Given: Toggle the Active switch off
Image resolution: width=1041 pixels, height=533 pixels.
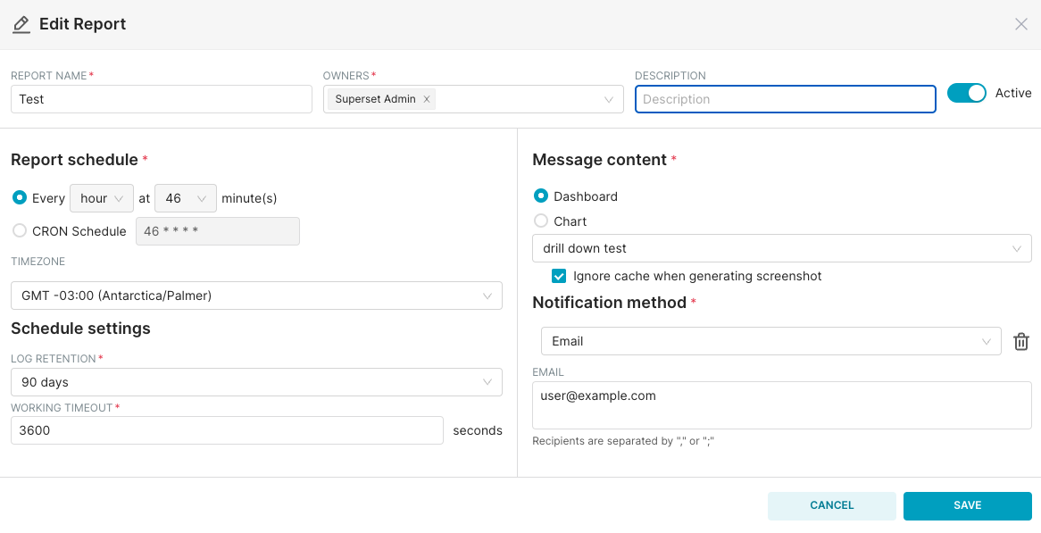Looking at the screenshot, I should pos(966,92).
